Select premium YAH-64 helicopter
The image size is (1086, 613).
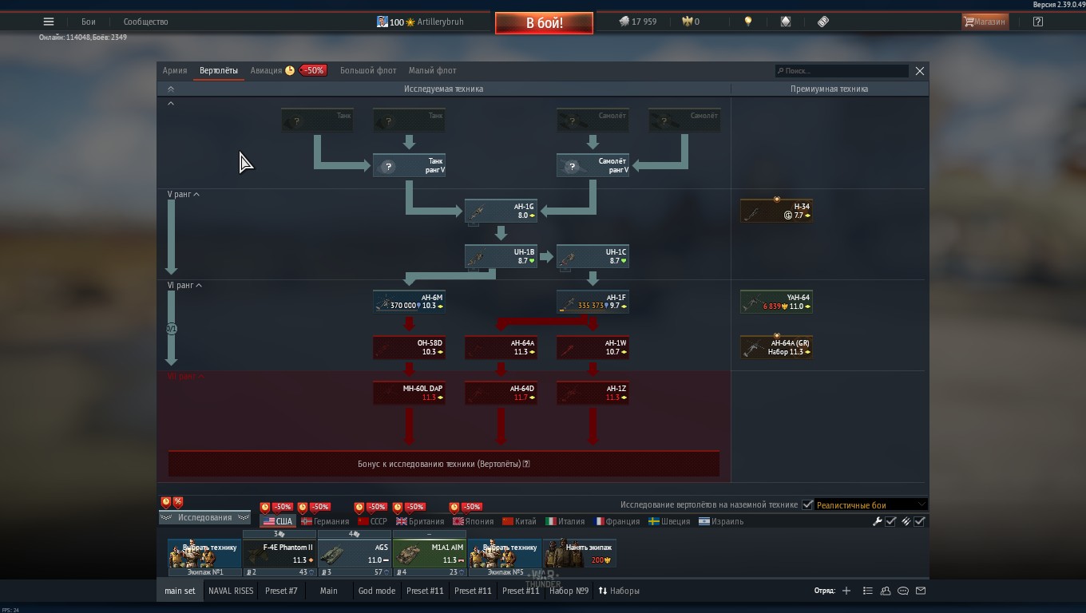(x=776, y=302)
